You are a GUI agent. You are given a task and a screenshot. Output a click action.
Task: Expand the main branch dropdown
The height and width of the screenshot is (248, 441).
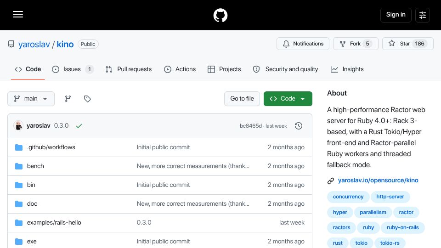31,99
